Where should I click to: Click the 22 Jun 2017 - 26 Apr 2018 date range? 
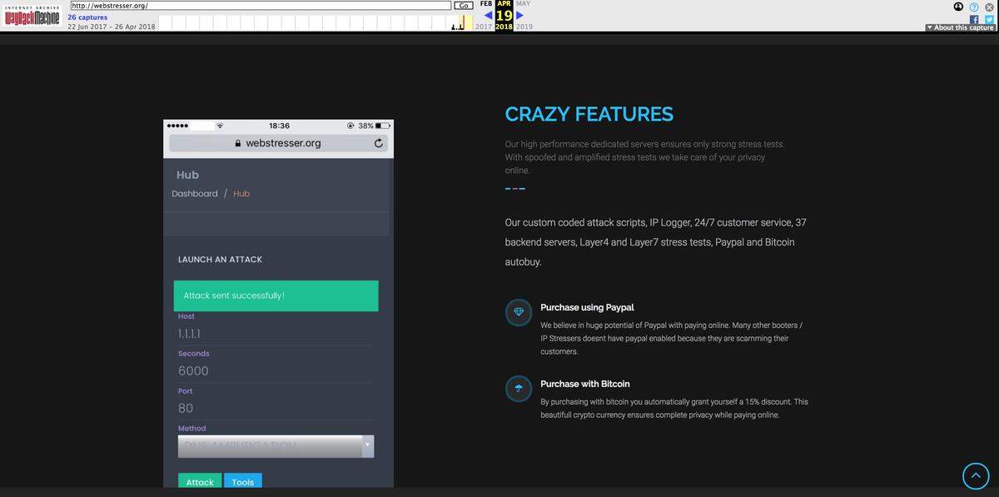coord(112,27)
